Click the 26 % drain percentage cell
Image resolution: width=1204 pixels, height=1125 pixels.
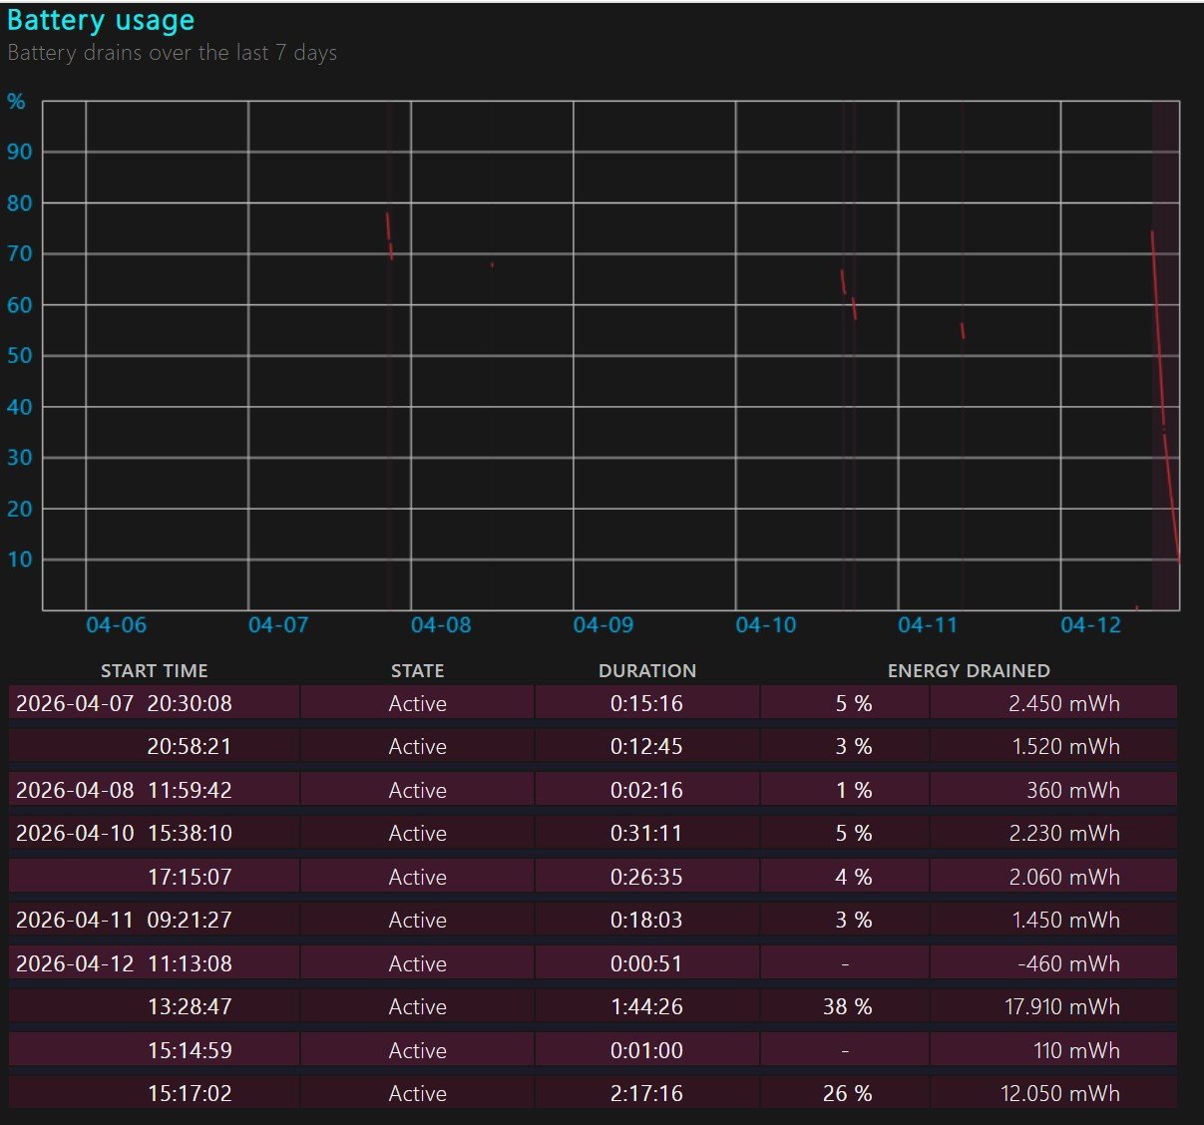click(x=845, y=1093)
